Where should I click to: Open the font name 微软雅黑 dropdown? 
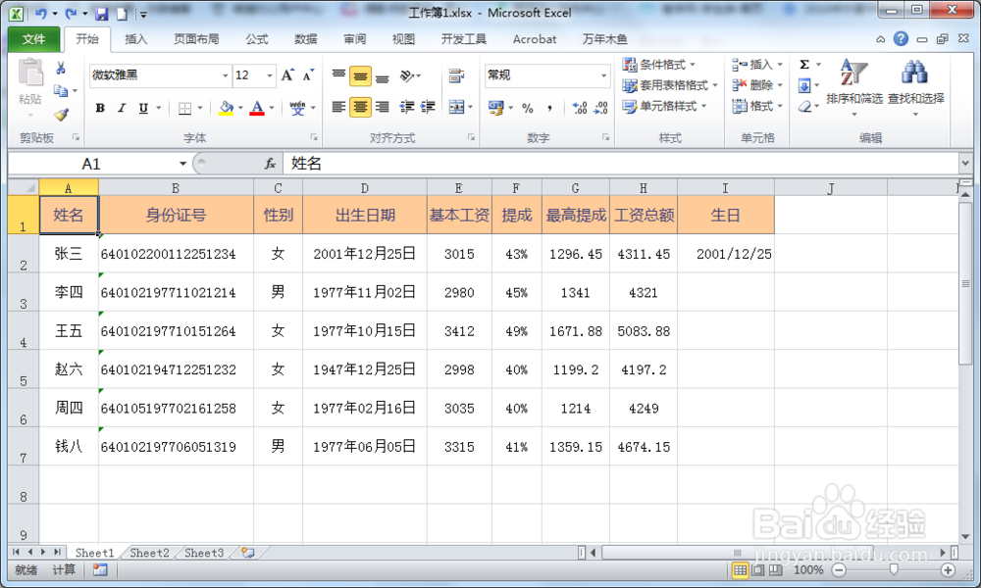pyautogui.click(x=226, y=75)
